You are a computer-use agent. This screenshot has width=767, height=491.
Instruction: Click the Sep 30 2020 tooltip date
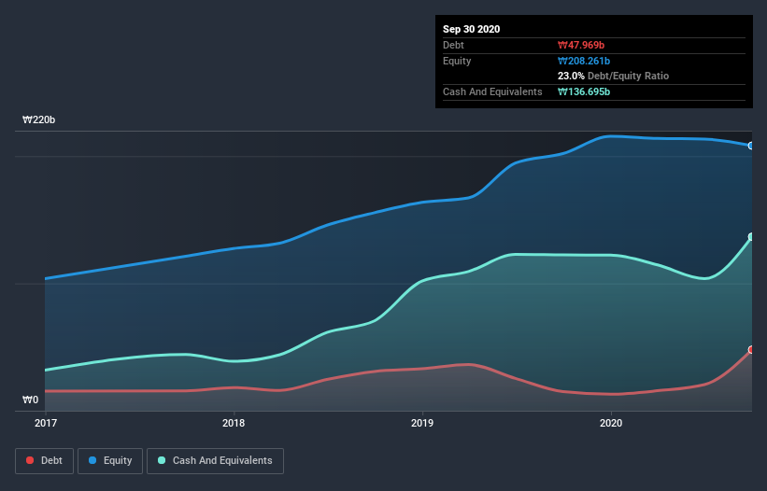click(x=471, y=29)
